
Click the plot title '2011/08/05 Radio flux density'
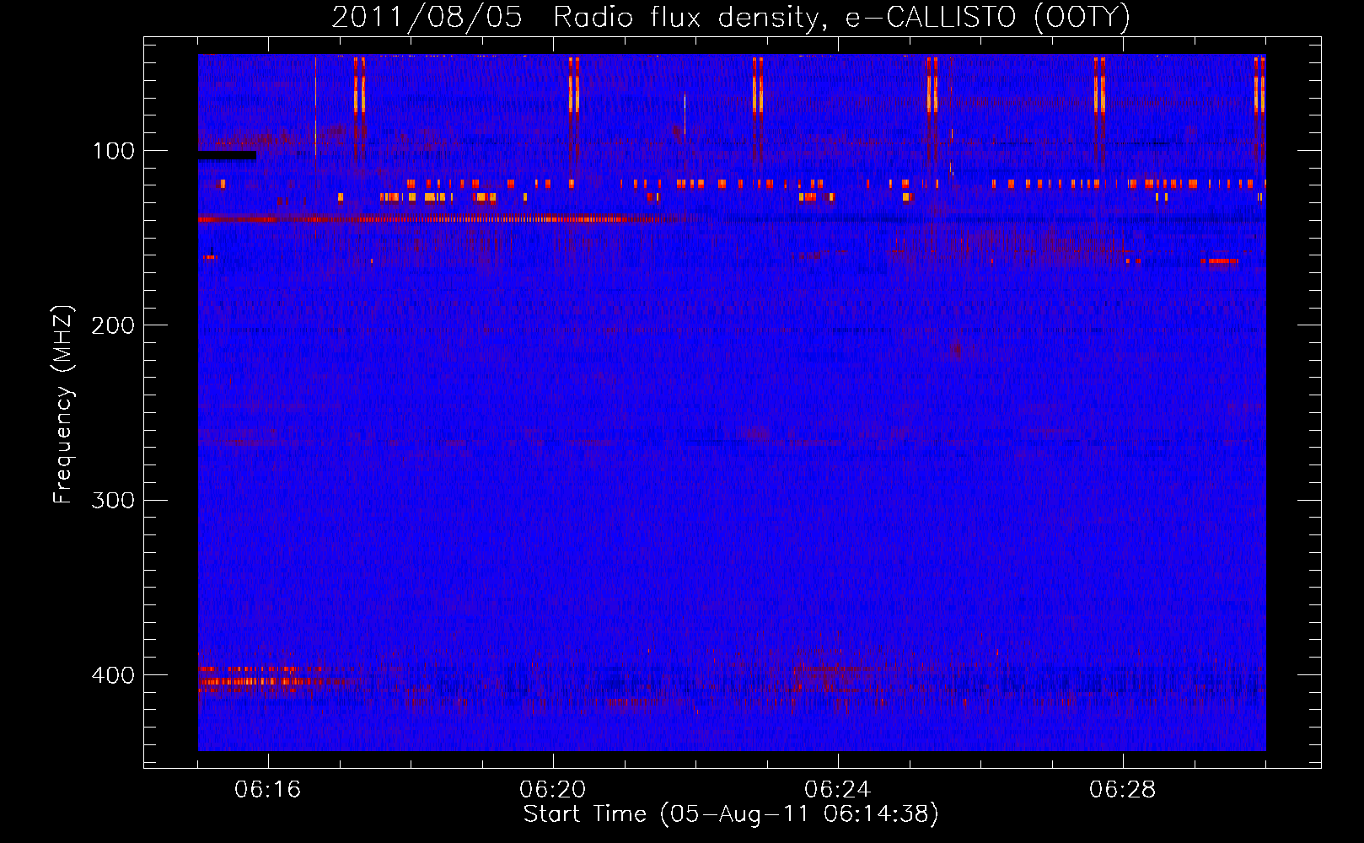click(x=731, y=18)
